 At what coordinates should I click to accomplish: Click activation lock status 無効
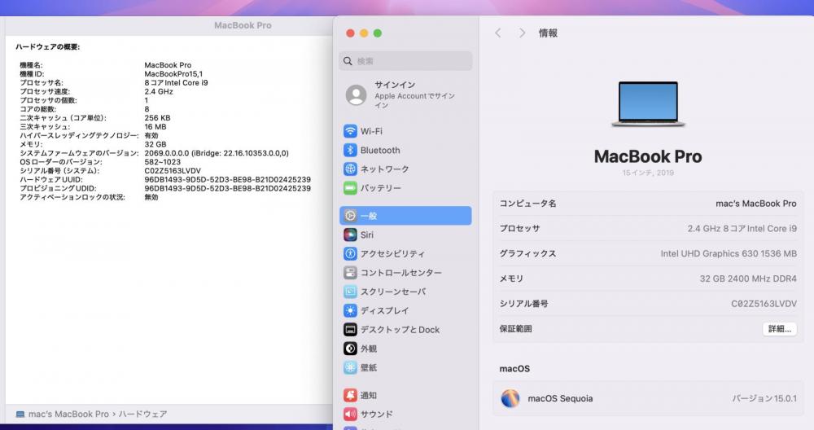[151, 197]
